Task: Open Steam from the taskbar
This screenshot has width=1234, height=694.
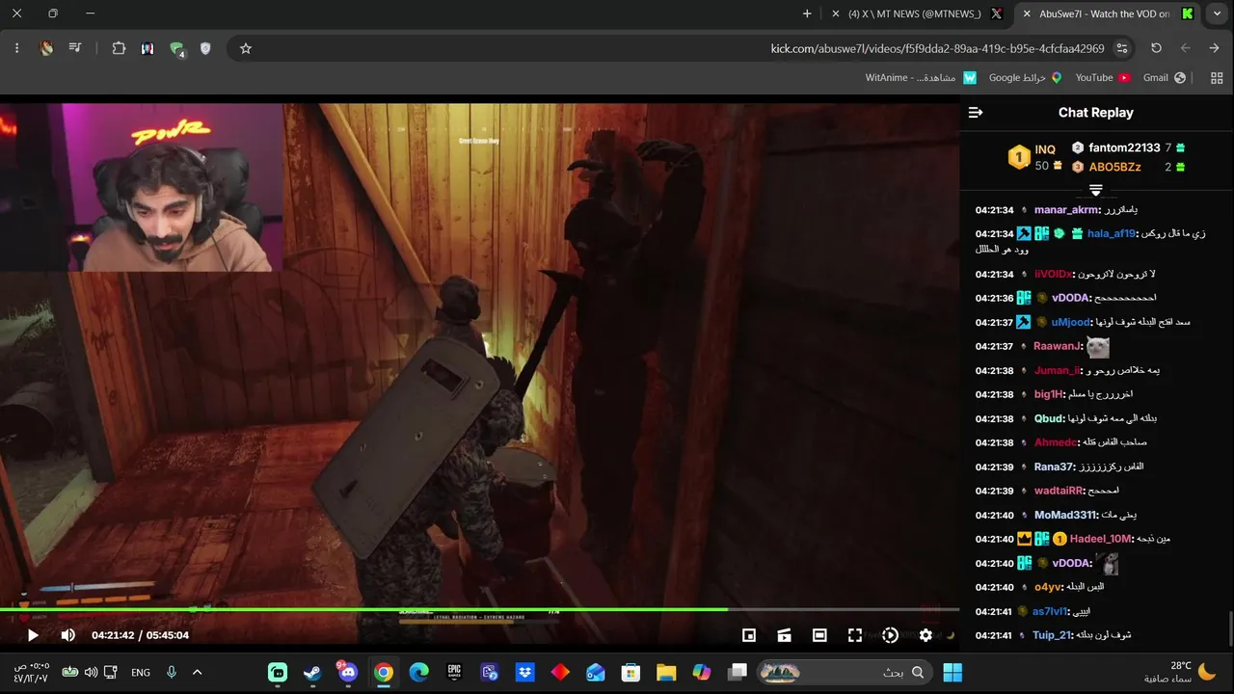Action: pos(312,672)
